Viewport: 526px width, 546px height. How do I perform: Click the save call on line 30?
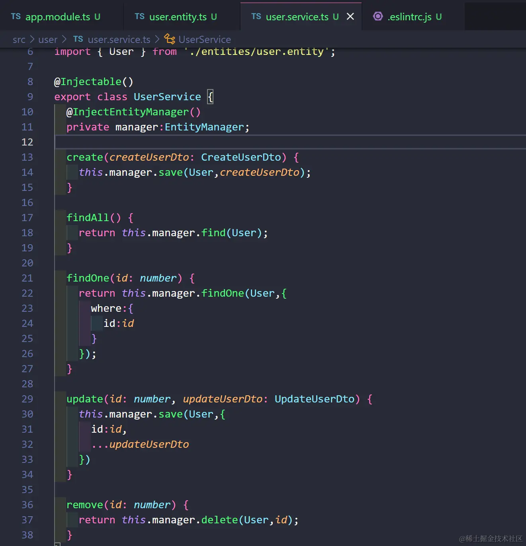point(170,414)
